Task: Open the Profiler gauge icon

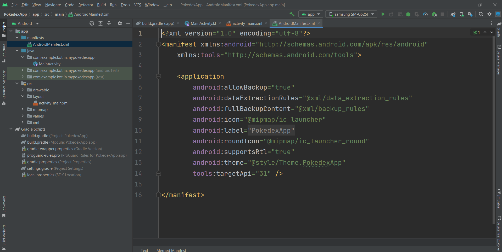Action: [x=425, y=14]
